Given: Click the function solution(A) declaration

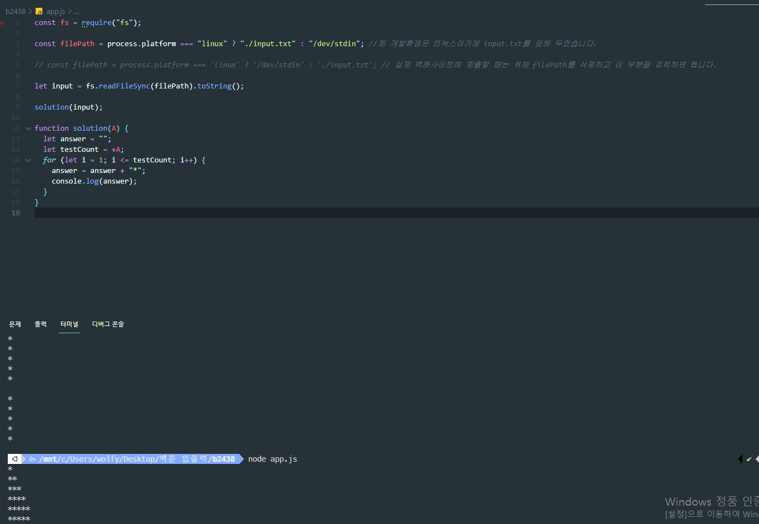Looking at the screenshot, I should [81, 128].
